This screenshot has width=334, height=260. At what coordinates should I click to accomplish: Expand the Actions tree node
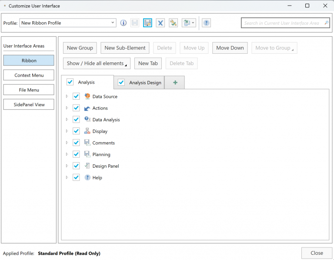[67, 108]
